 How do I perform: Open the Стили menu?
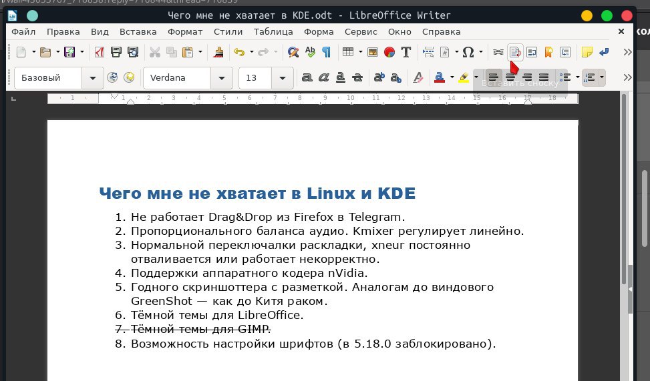228,32
